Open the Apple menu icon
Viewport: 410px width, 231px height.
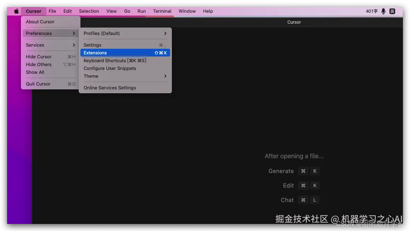pos(16,11)
